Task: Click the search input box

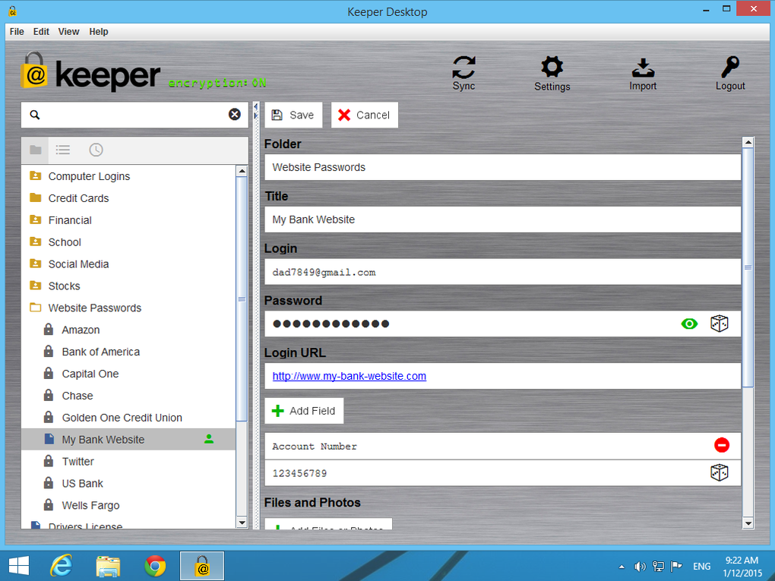Action: (134, 115)
